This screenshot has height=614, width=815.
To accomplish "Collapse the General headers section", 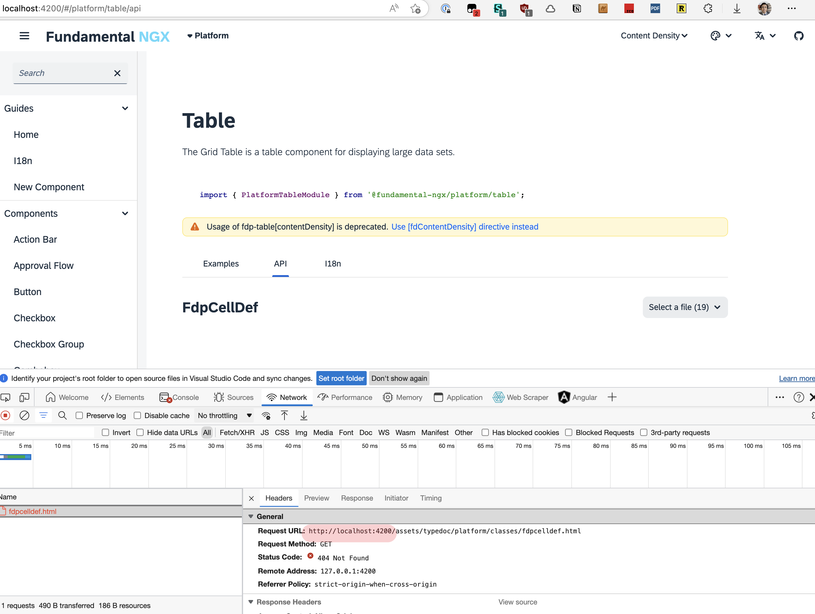I will click(251, 516).
